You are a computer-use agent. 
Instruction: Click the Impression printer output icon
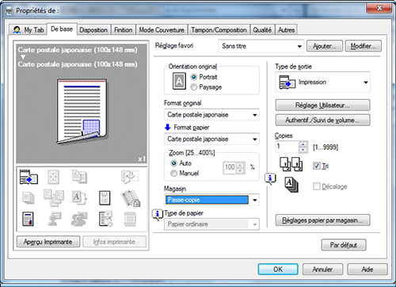coord(287,82)
